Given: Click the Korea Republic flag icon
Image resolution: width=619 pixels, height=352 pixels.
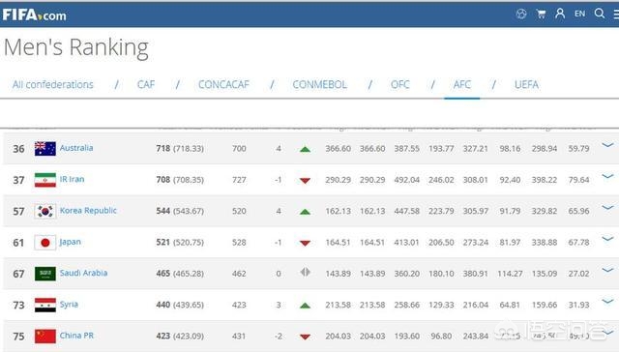Looking at the screenshot, I should pyautogui.click(x=45, y=211).
